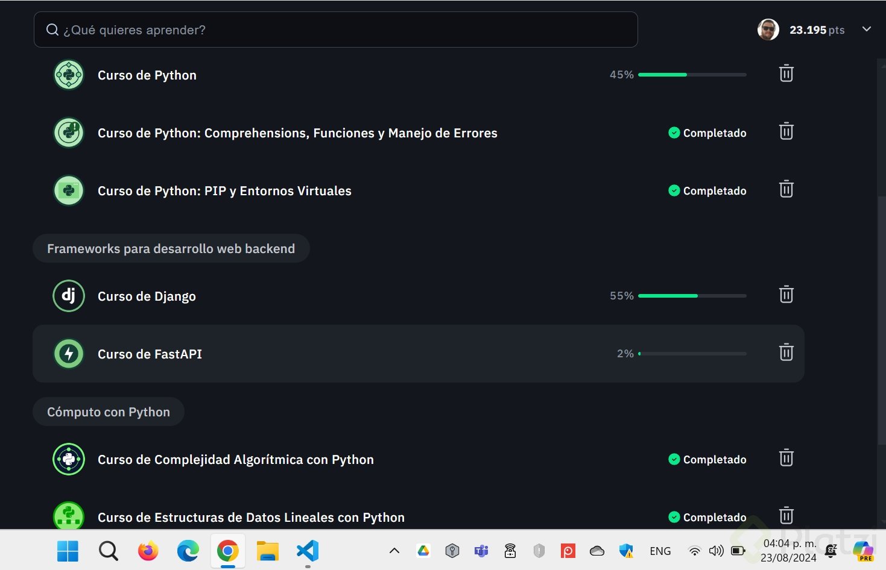Click Completado status for Comprehensions course
This screenshot has width=886, height=570.
(x=707, y=133)
